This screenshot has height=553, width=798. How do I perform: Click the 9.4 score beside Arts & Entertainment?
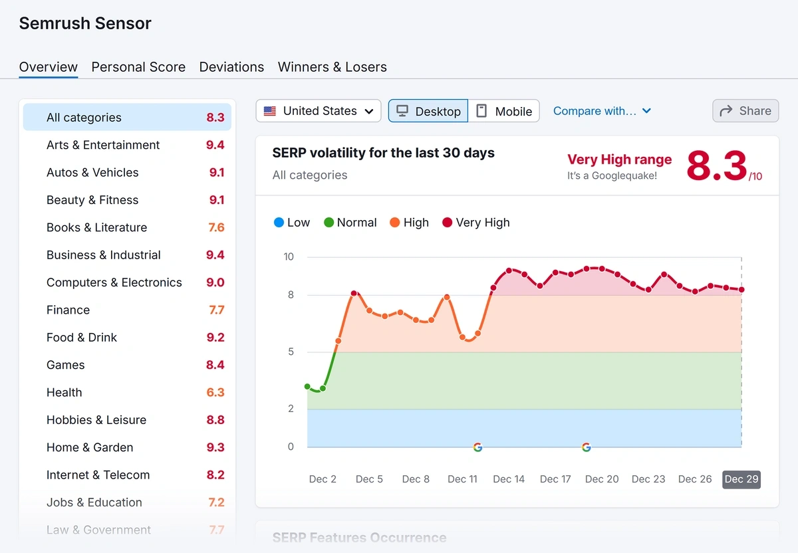click(x=215, y=145)
